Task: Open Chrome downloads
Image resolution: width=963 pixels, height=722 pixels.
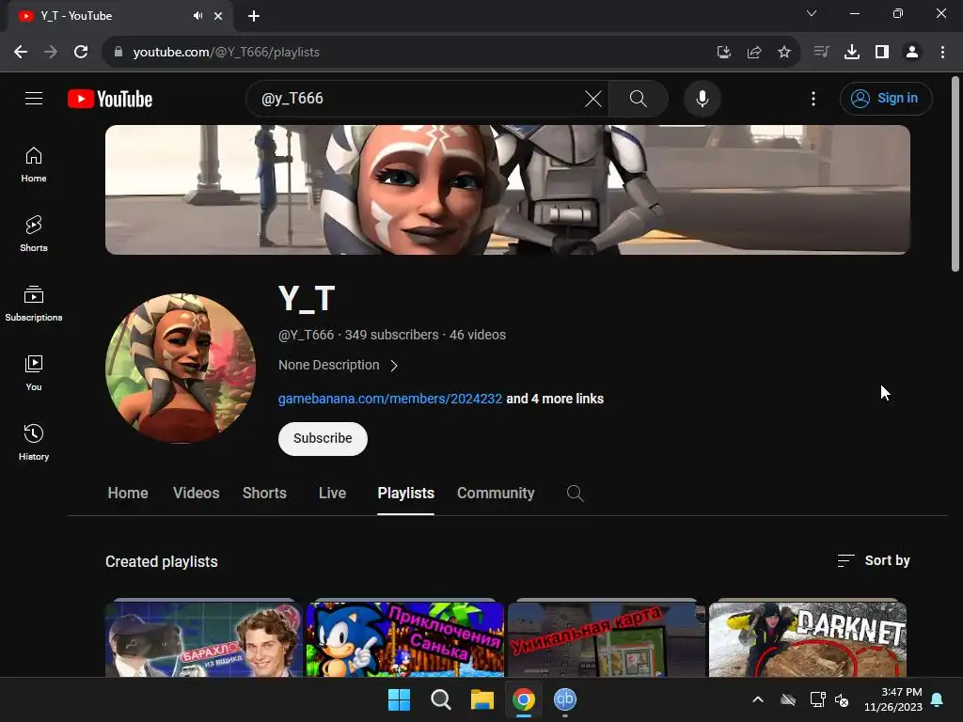Action: click(x=851, y=52)
